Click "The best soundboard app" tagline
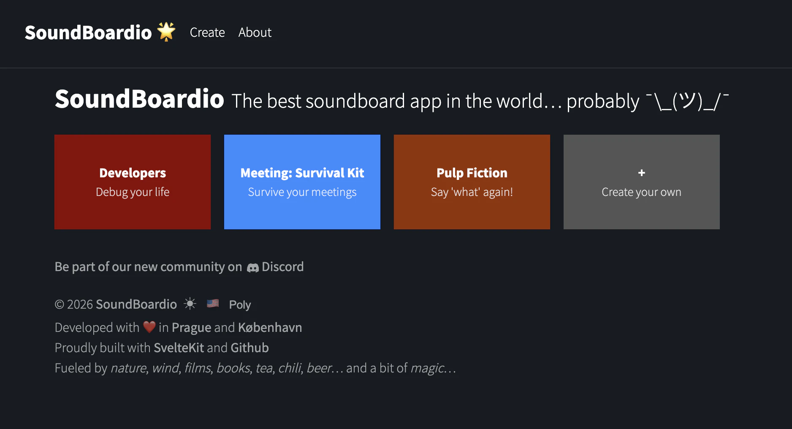This screenshot has height=429, width=792. 480,101
